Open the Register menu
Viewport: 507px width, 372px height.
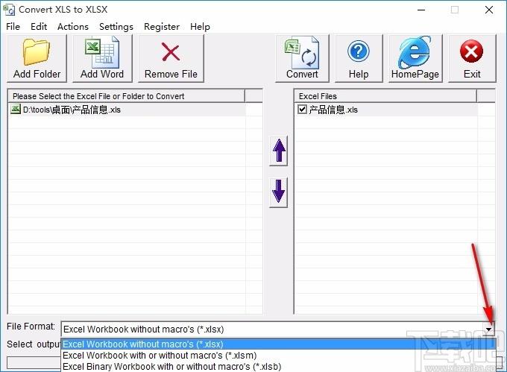point(162,27)
